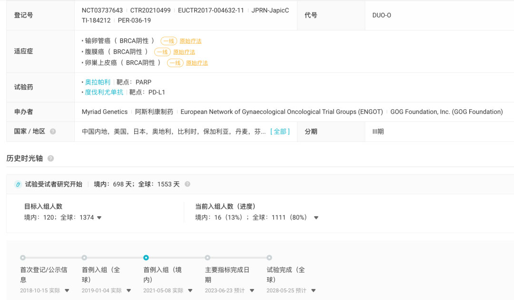Image resolution: width=514 pixels, height=300 pixels.
Task: Click 一线 badge for 腹膜癌
Action: (x=162, y=52)
